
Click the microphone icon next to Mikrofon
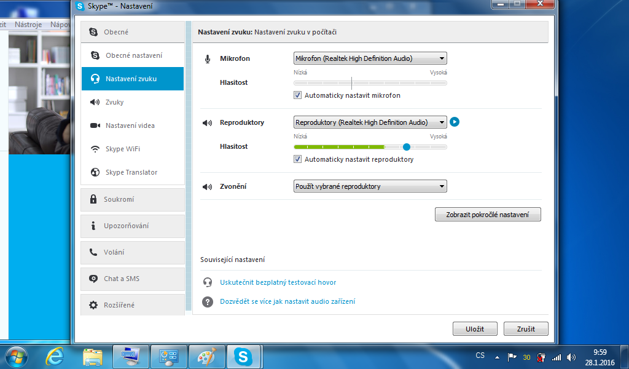(208, 59)
